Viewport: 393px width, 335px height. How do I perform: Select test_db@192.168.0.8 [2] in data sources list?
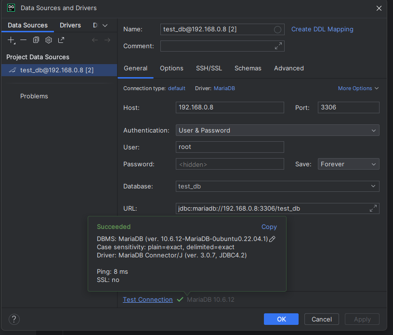59,70
